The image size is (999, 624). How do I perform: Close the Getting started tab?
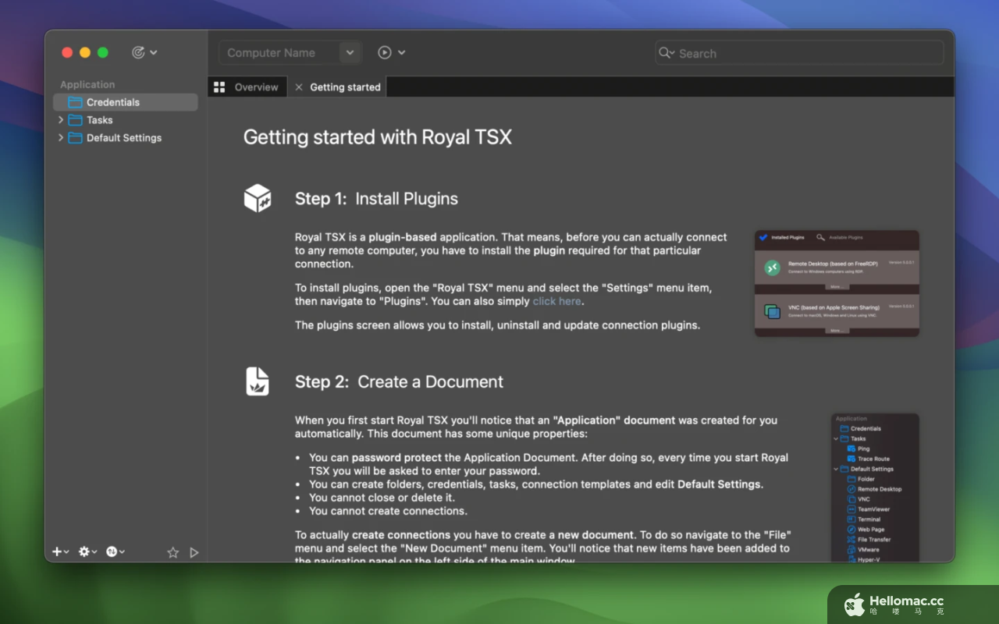coord(298,87)
